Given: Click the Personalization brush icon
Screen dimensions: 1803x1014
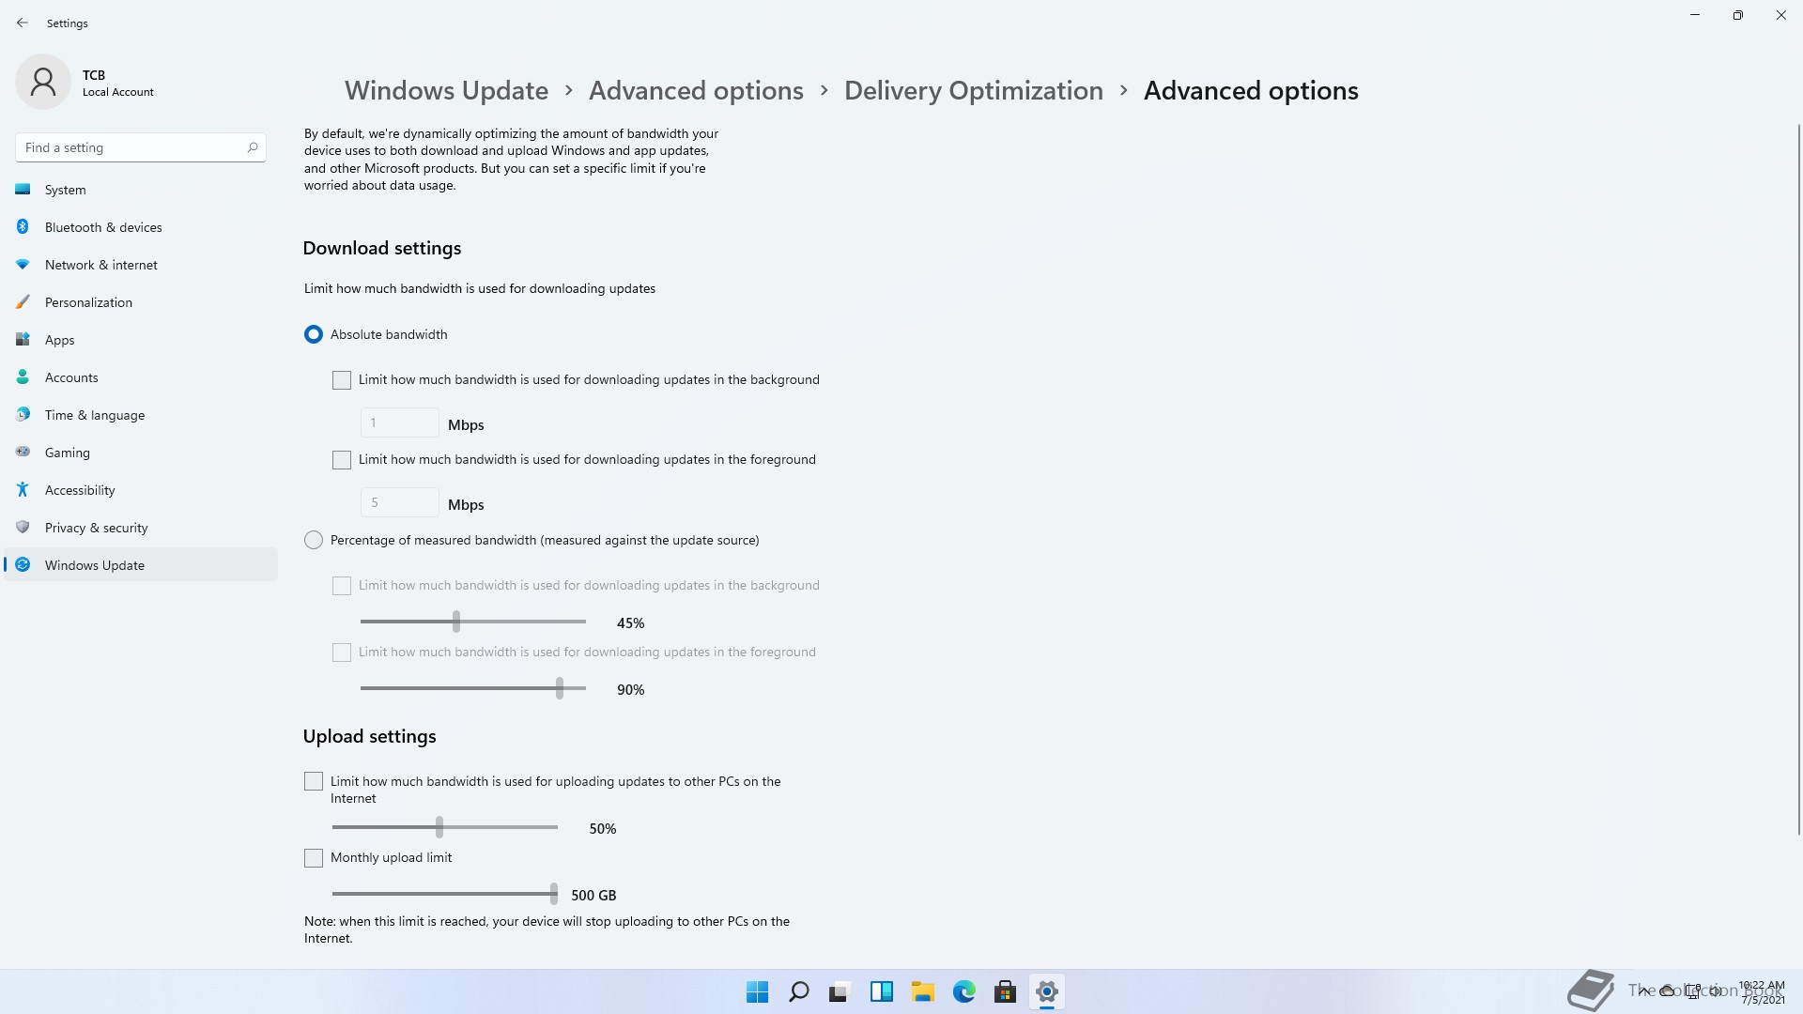Looking at the screenshot, I should (23, 301).
